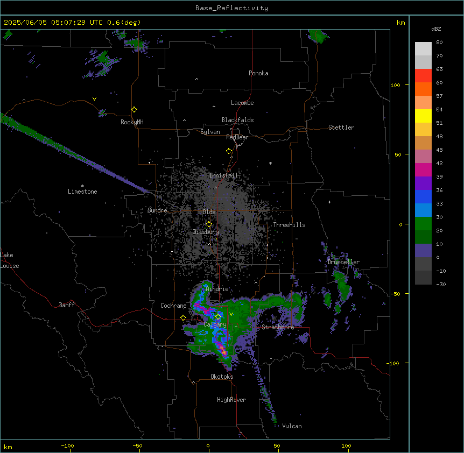Click the Okotoks label
This screenshot has width=464, height=453.
point(222,377)
